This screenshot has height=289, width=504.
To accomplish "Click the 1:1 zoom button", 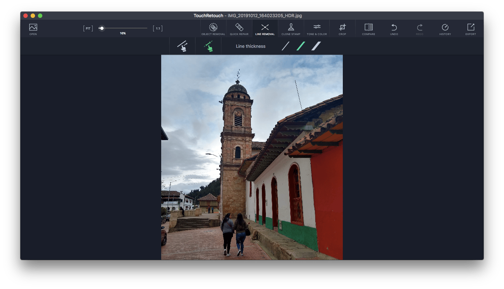I will pos(158,28).
